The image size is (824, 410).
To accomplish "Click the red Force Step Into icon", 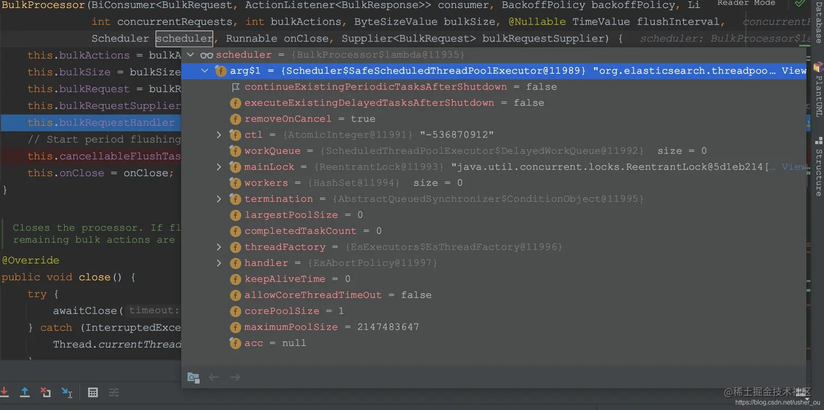I will [4, 392].
